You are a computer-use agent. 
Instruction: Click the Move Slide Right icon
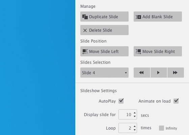pos(138,52)
